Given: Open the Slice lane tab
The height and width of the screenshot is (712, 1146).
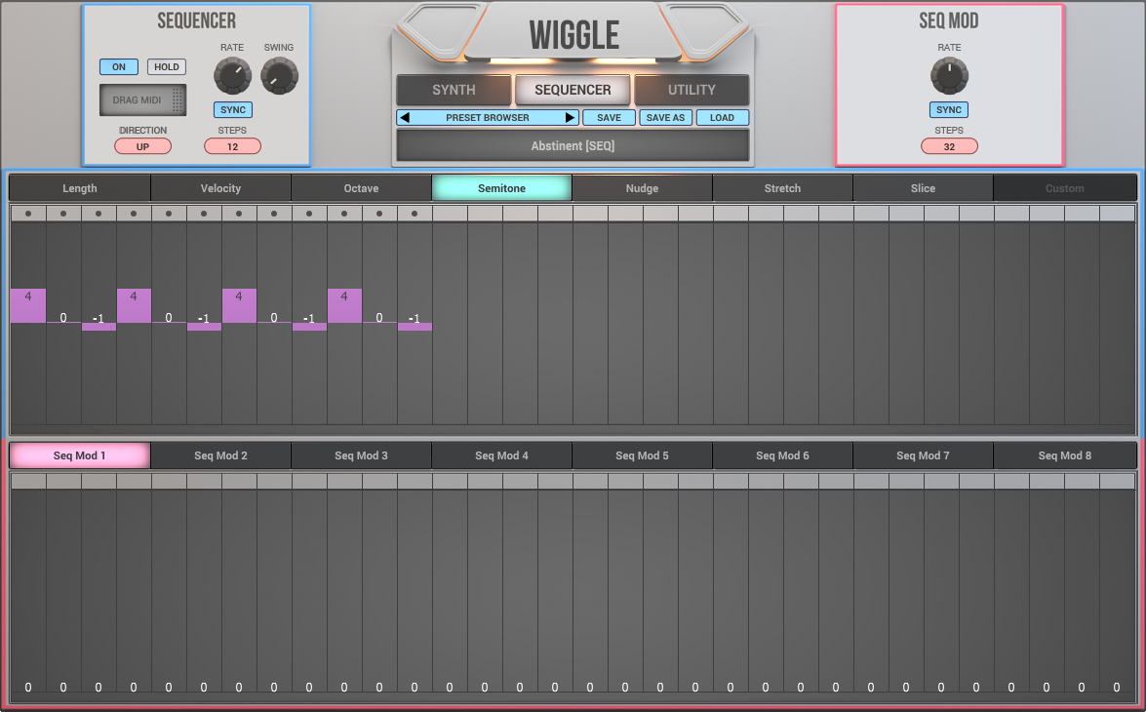Looking at the screenshot, I should (923, 188).
